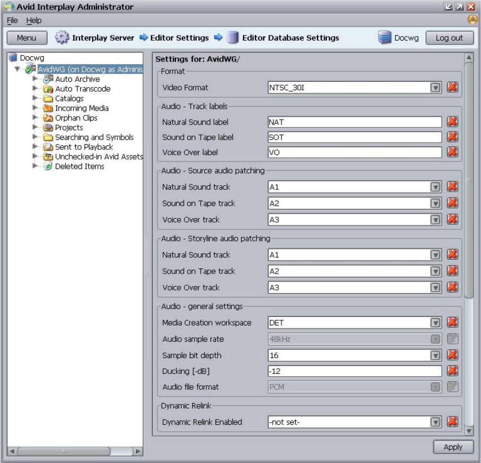Go to Interplay Server breadcrumb
481x463 pixels.
(x=103, y=38)
